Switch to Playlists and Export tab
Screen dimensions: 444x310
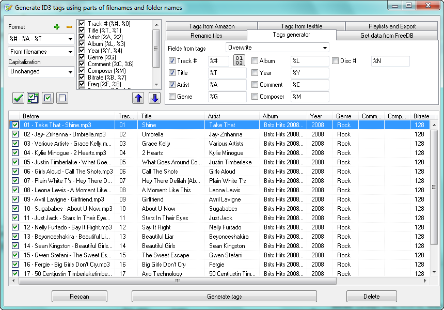392,26
